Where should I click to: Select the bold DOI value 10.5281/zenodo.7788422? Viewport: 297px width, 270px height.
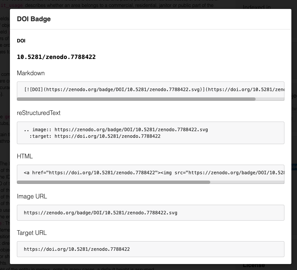(x=56, y=57)
